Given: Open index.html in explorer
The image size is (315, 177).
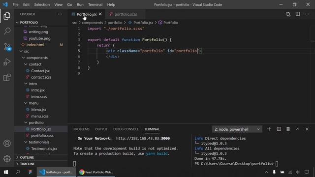Looking at the screenshot, I should pos(35,45).
